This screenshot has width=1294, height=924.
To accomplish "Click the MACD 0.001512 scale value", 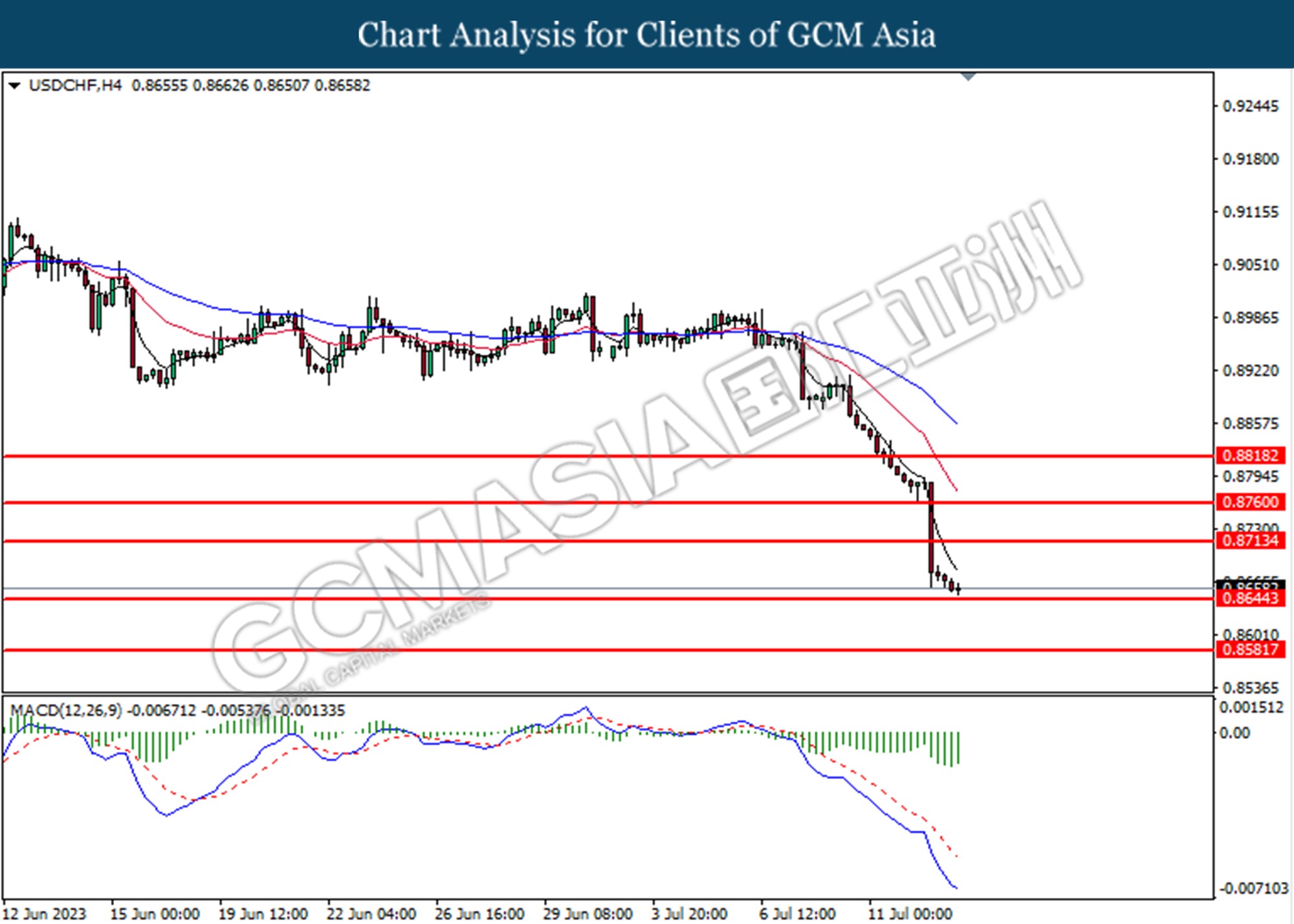I will click(x=1251, y=707).
